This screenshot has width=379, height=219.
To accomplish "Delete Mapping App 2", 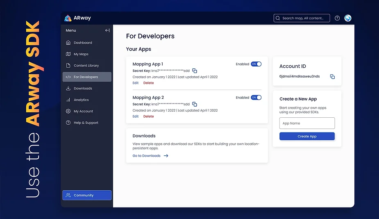I will (148, 116).
